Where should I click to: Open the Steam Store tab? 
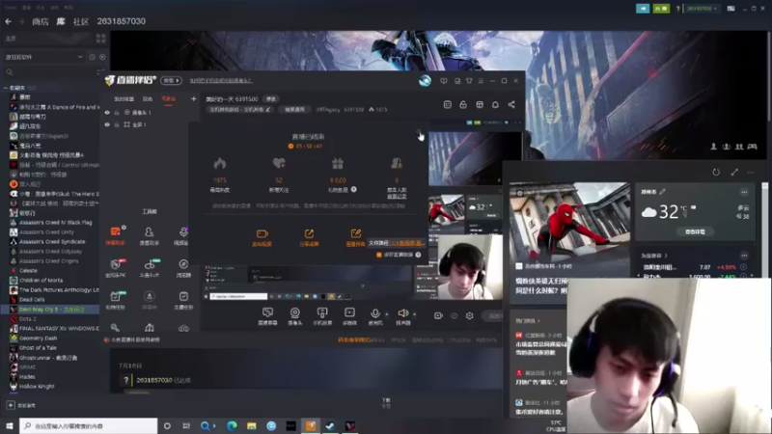[41, 21]
